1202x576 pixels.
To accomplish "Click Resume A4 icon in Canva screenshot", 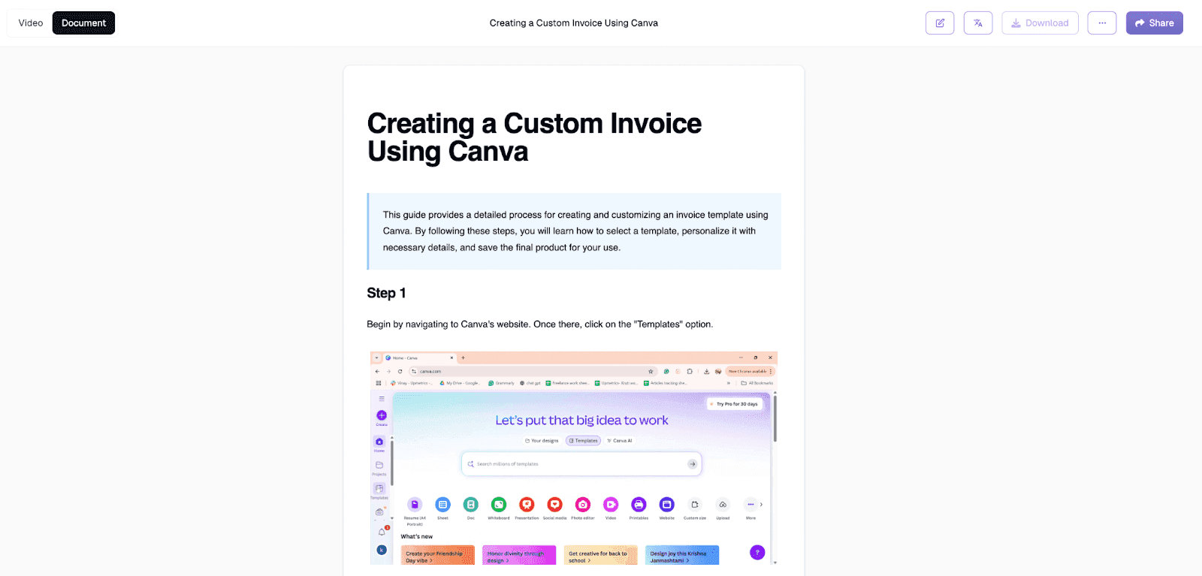I will (415, 505).
